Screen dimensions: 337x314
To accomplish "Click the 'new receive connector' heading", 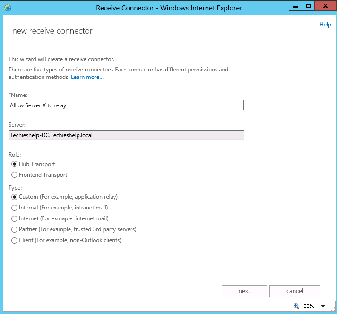I will pyautogui.click(x=52, y=31).
